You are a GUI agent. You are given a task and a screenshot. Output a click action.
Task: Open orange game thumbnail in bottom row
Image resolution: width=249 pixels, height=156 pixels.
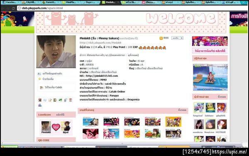(x=132, y=134)
